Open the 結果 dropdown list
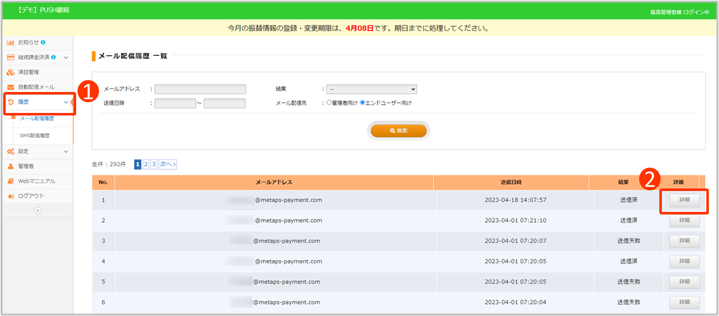 point(371,89)
